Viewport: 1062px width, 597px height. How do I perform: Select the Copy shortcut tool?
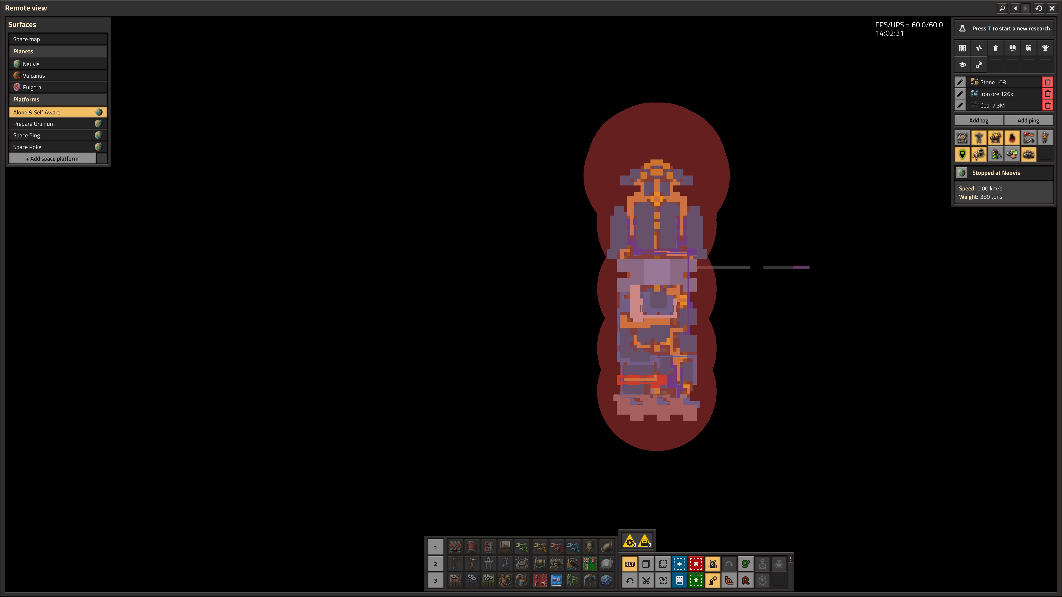pyautogui.click(x=646, y=564)
